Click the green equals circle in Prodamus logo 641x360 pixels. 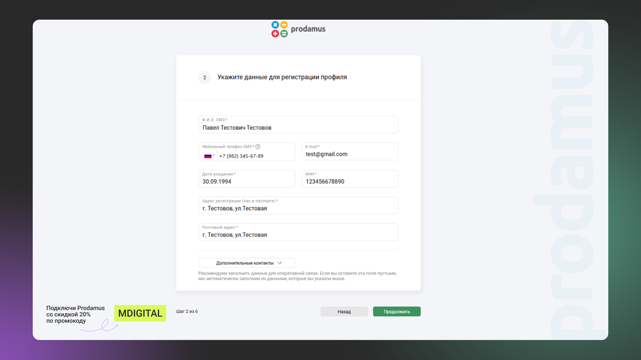pyautogui.click(x=284, y=34)
